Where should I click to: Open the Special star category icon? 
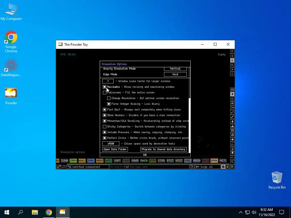232,139
